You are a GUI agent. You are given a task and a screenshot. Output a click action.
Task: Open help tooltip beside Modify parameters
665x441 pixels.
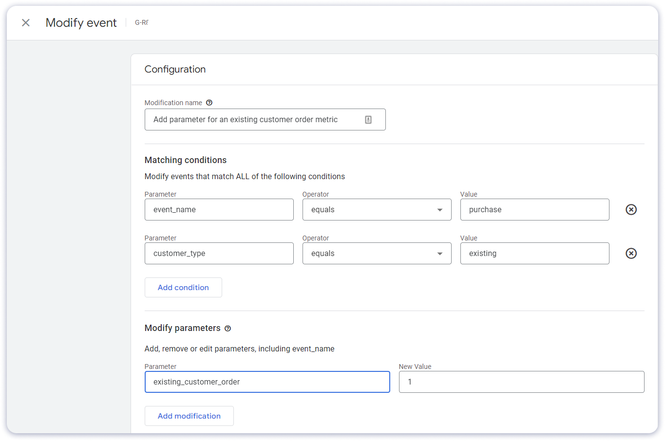point(228,328)
